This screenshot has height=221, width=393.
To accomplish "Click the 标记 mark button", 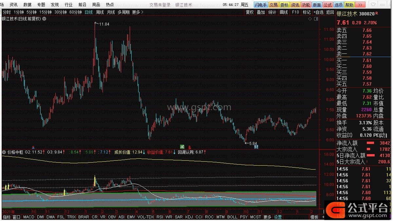I will 307,12.
